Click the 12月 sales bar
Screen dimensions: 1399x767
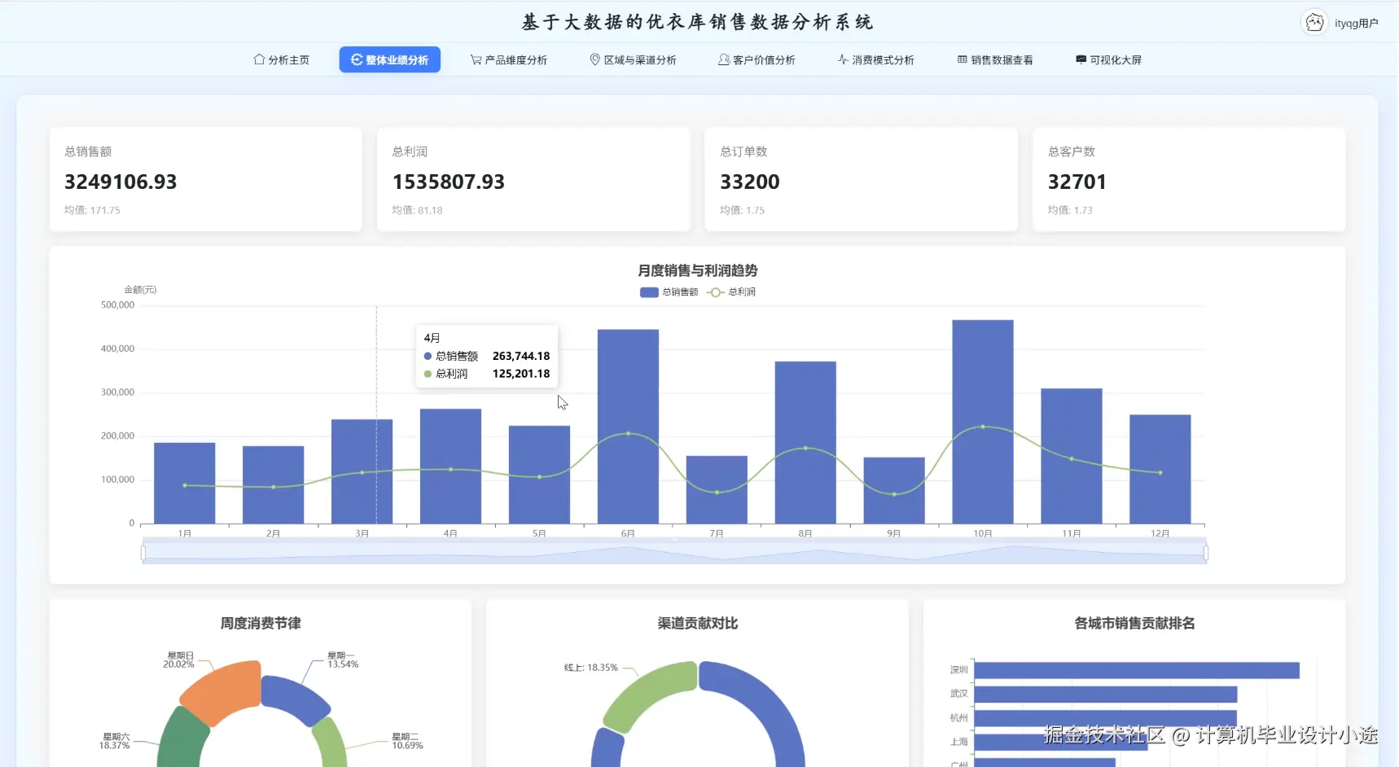click(x=1161, y=469)
